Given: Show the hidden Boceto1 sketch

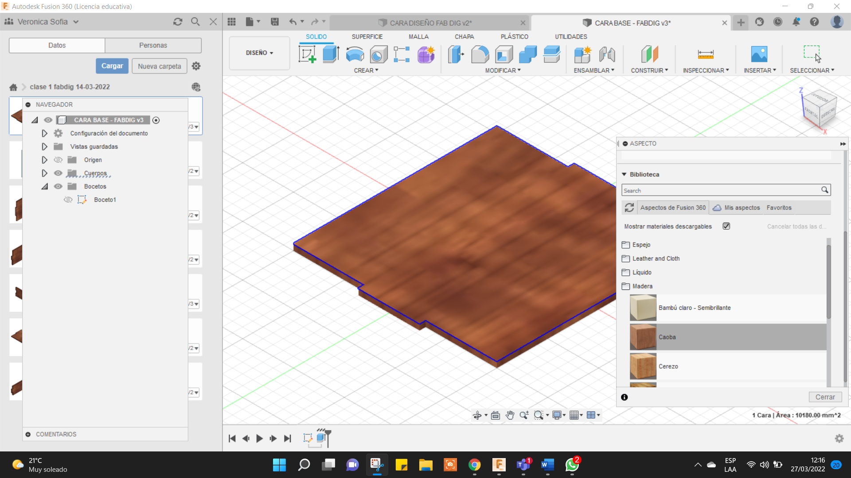Looking at the screenshot, I should (x=68, y=200).
